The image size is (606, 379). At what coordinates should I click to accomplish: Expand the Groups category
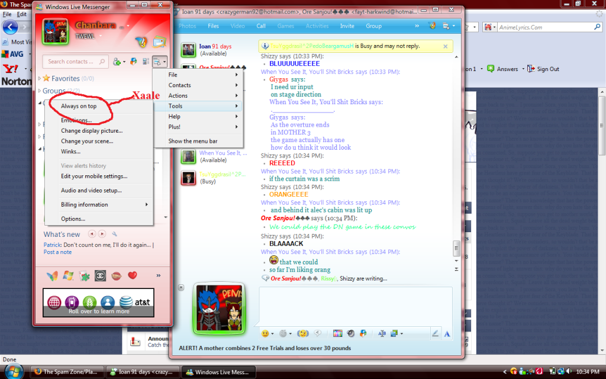[40, 91]
